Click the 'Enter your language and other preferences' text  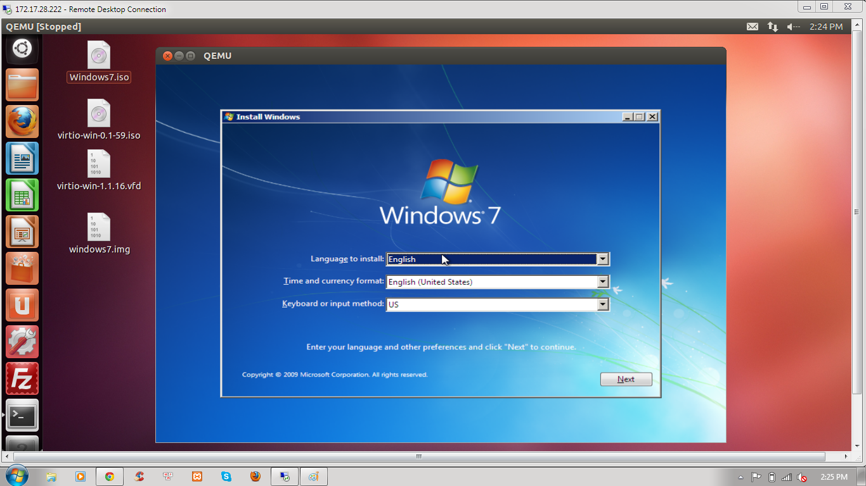tap(441, 347)
